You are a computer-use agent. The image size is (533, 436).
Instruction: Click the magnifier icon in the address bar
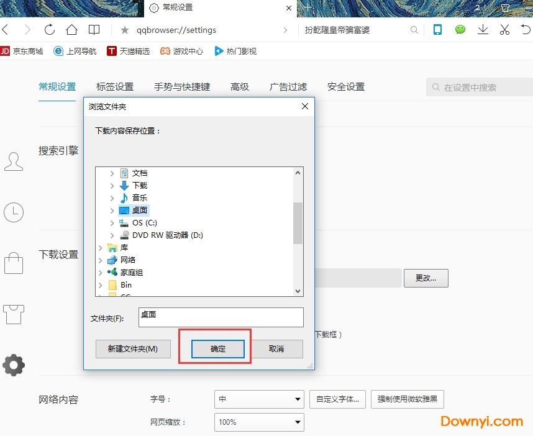coord(414,29)
